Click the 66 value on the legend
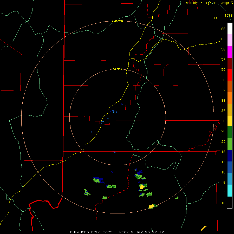The image size is (234, 234). point(223,29)
